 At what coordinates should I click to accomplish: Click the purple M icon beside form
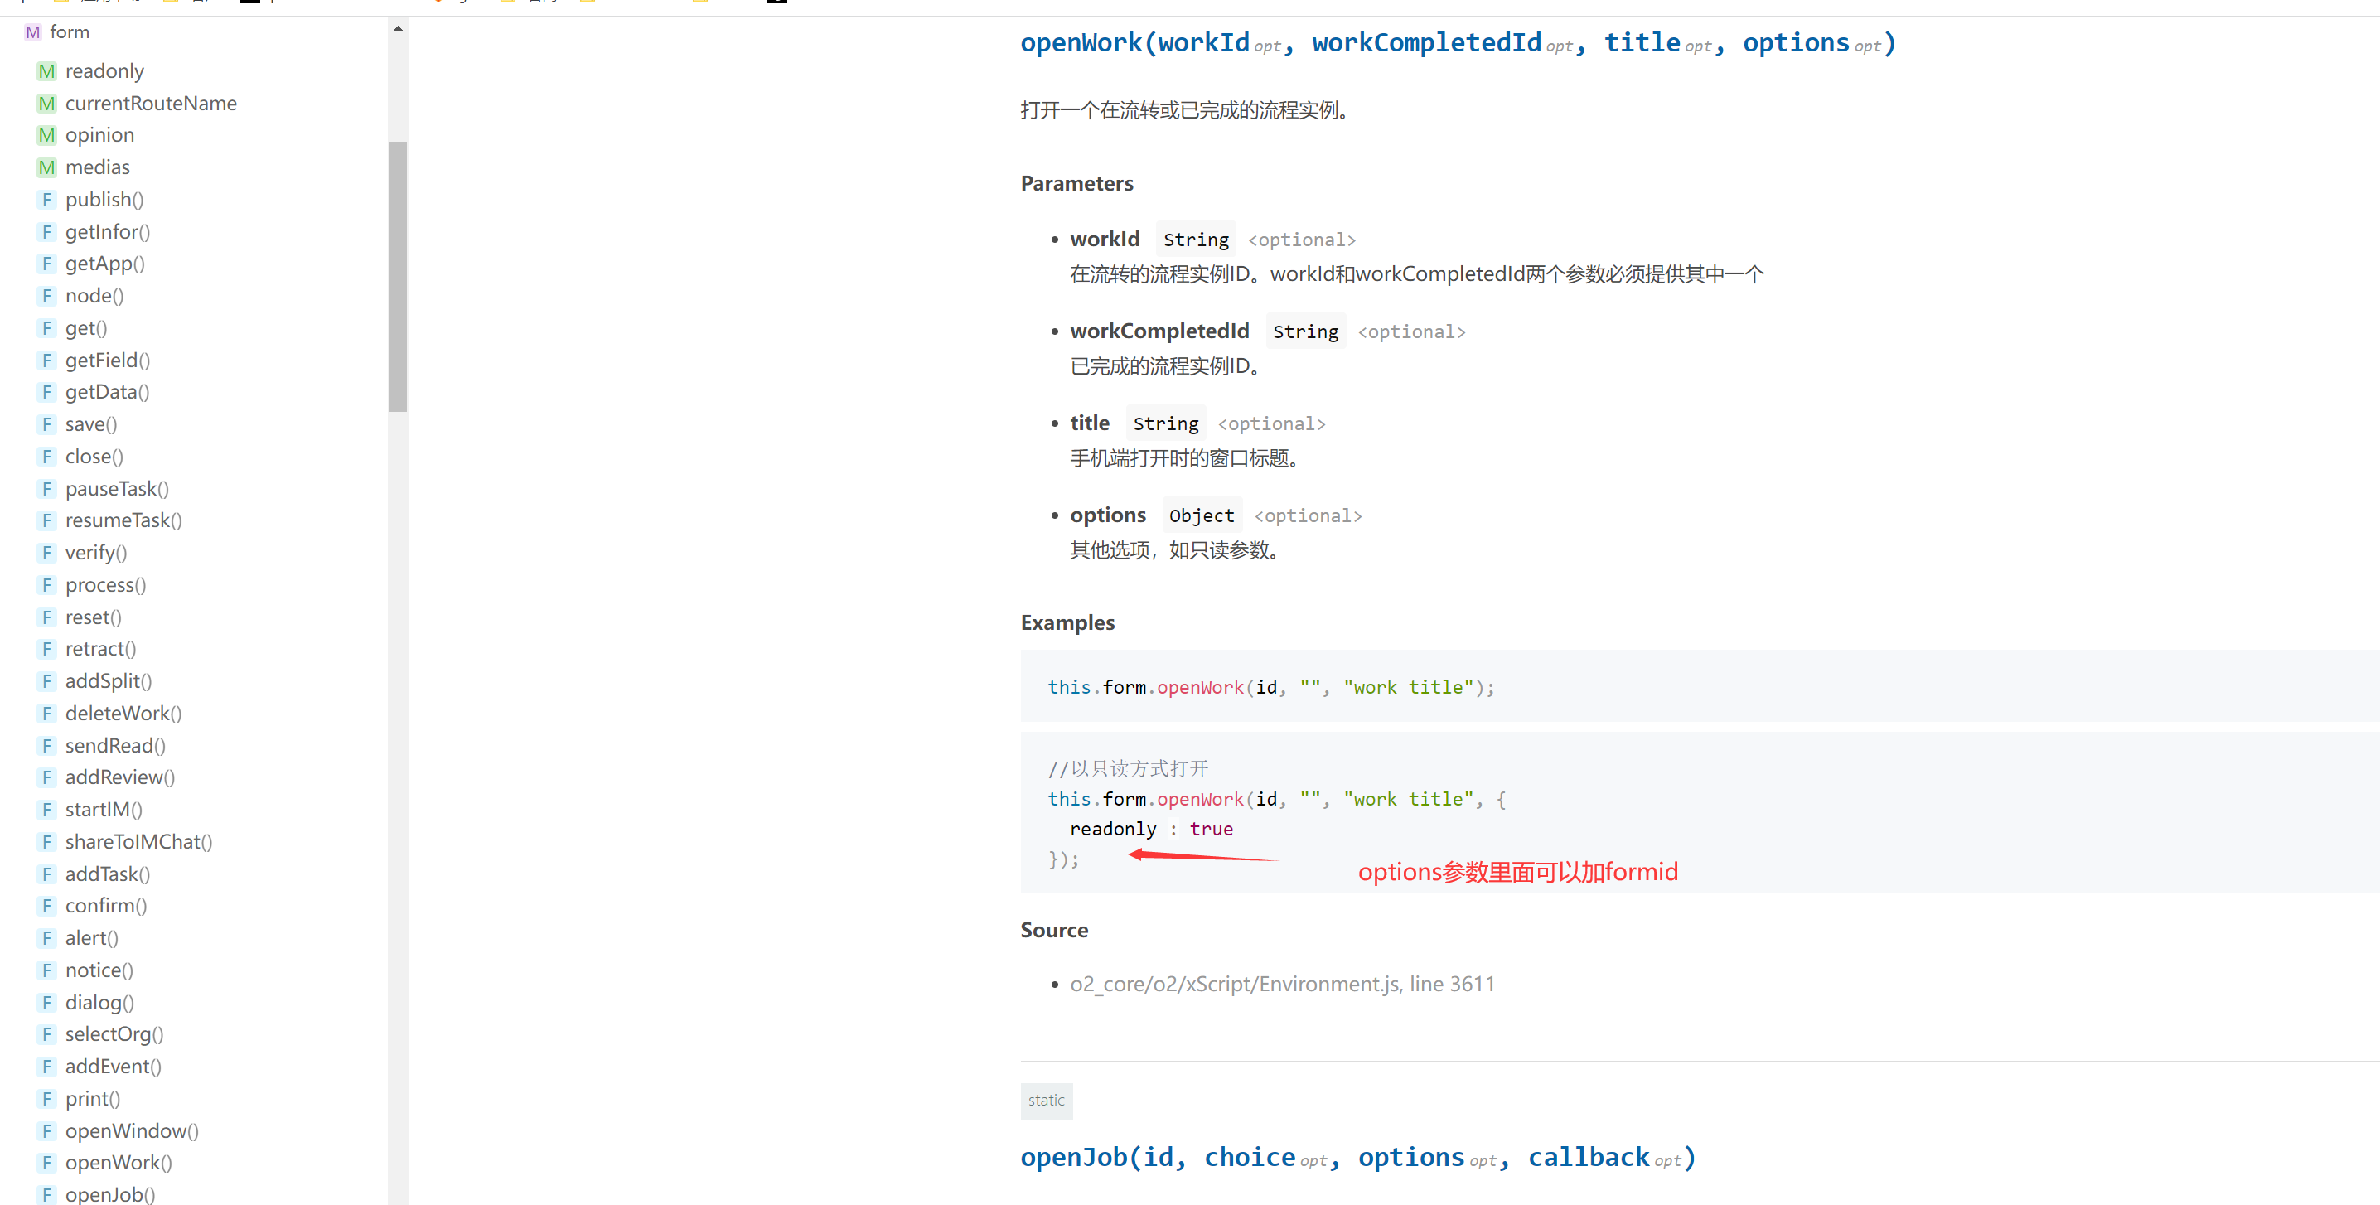[32, 32]
